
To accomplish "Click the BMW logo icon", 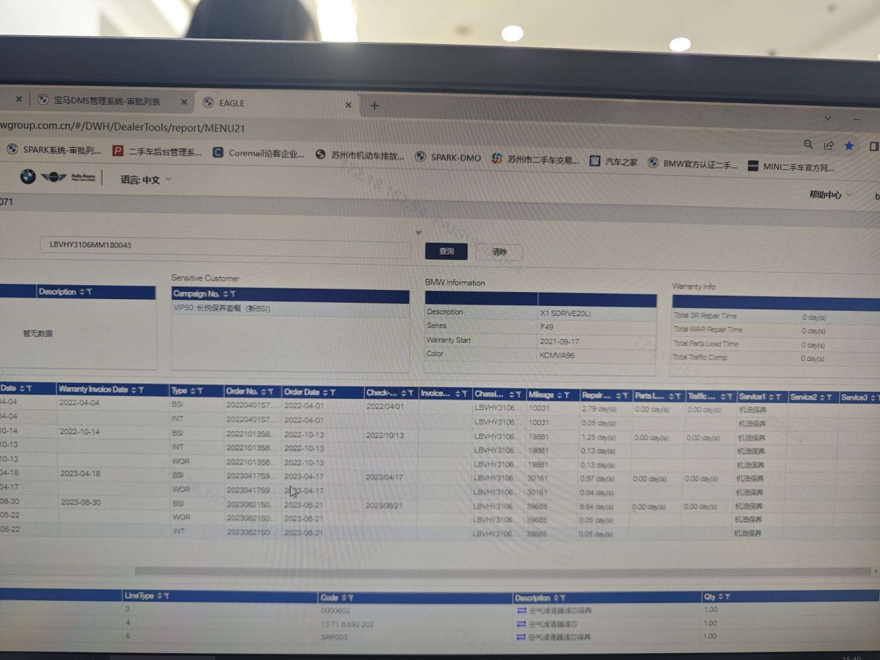I will point(27,177).
